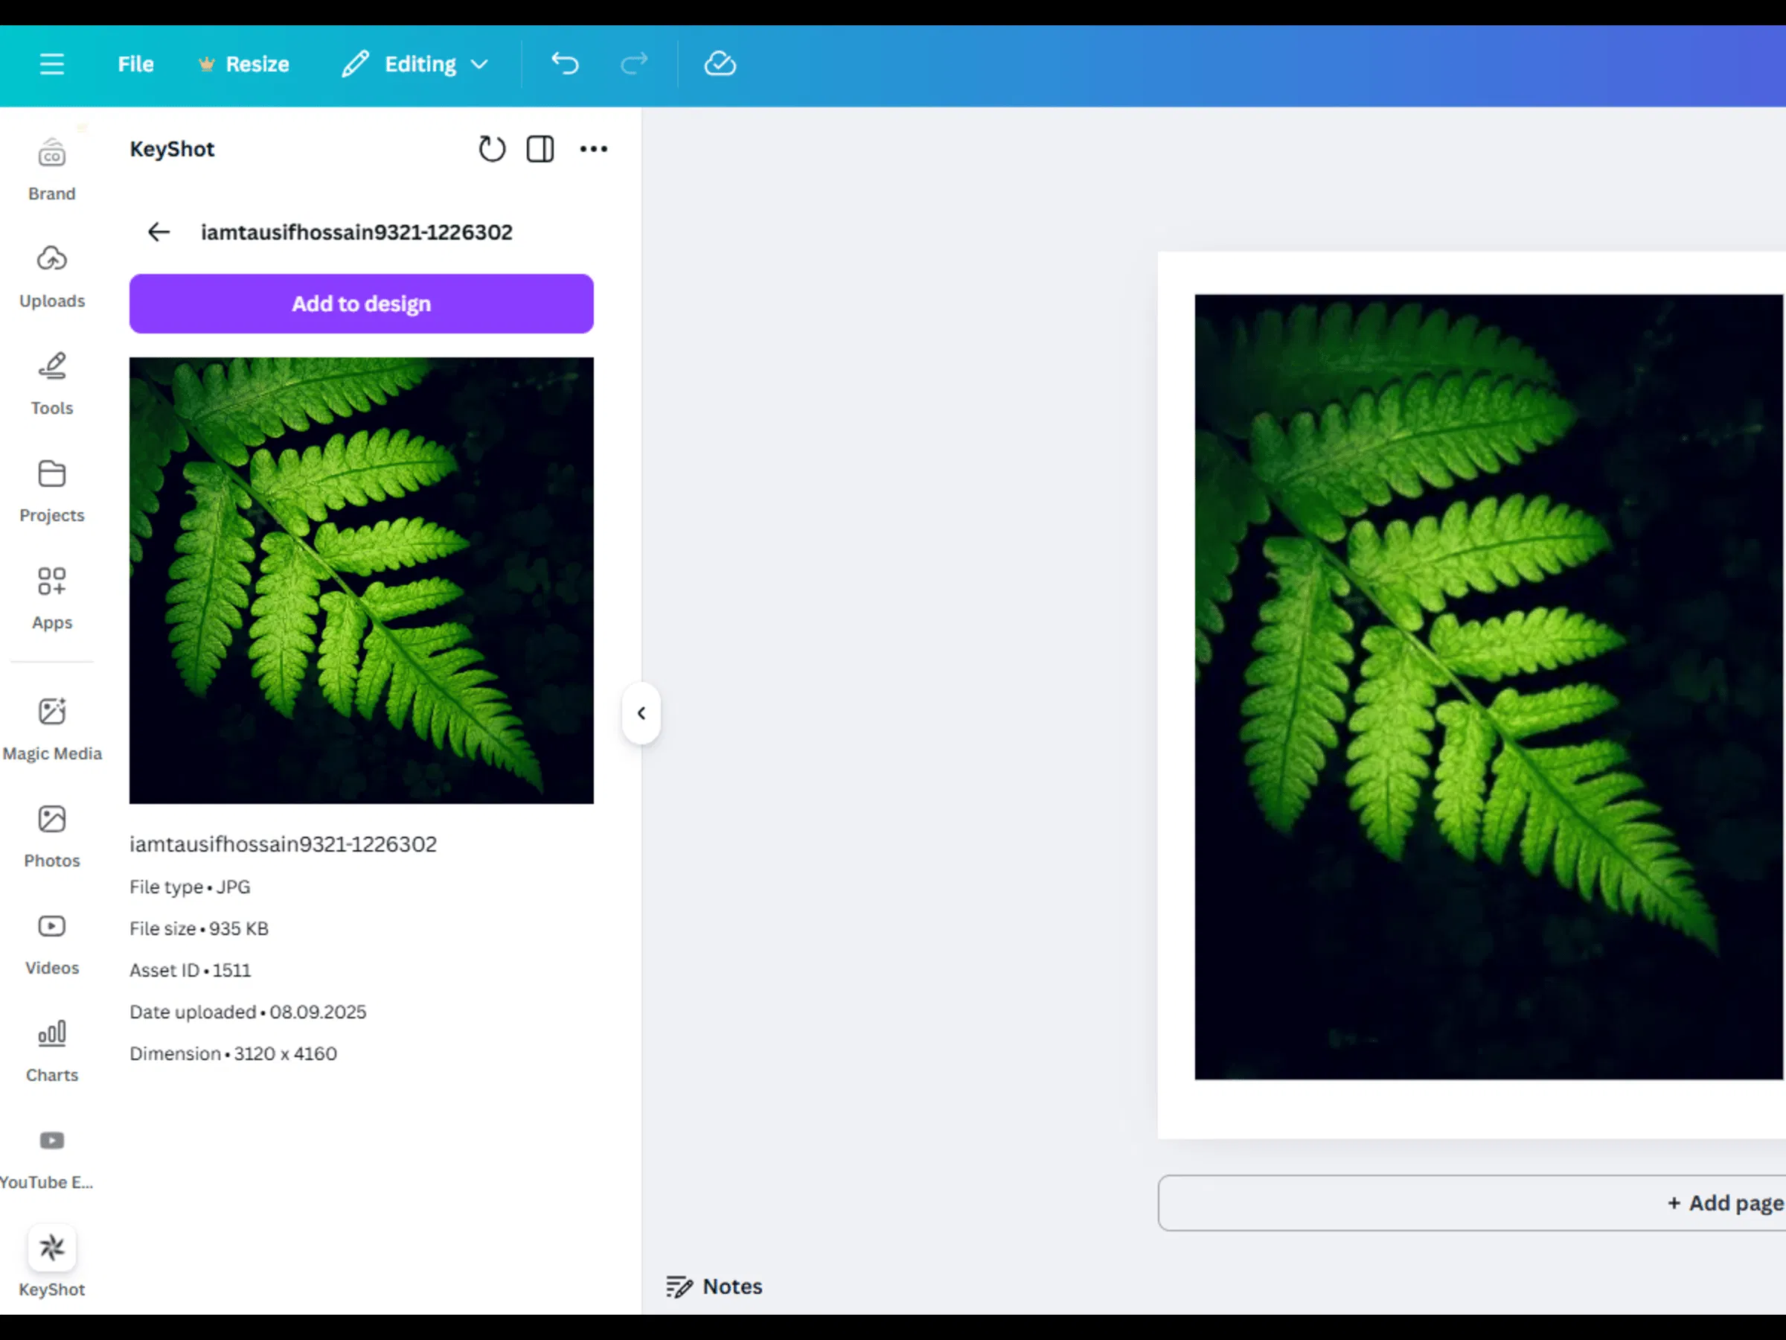The image size is (1786, 1340).
Task: Open the Videos panel
Action: (x=51, y=944)
